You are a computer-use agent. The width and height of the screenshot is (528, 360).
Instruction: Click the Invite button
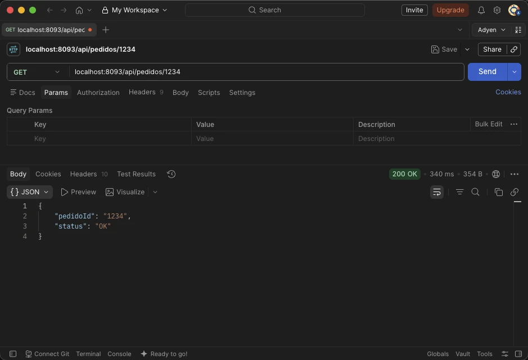(x=414, y=10)
